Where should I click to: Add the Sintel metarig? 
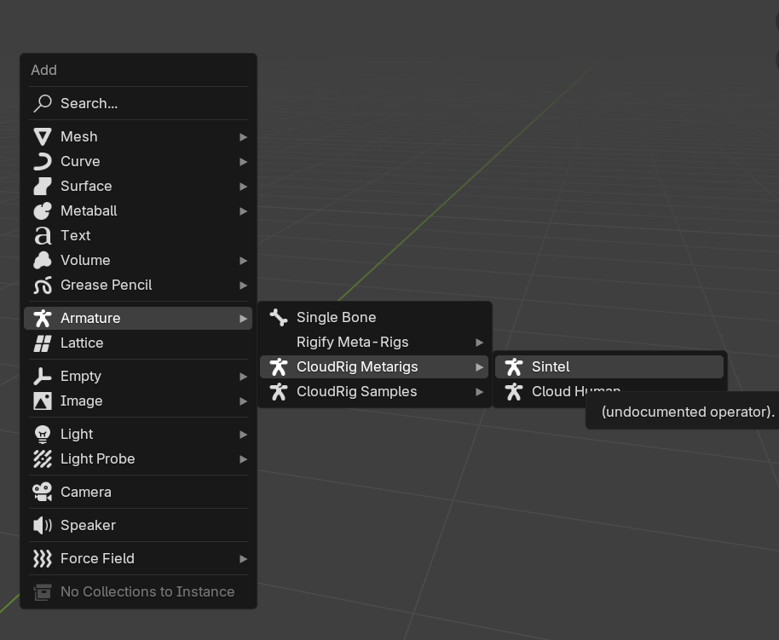609,367
